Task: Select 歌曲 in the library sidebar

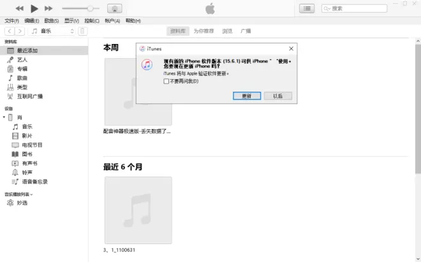Action: tap(44, 78)
